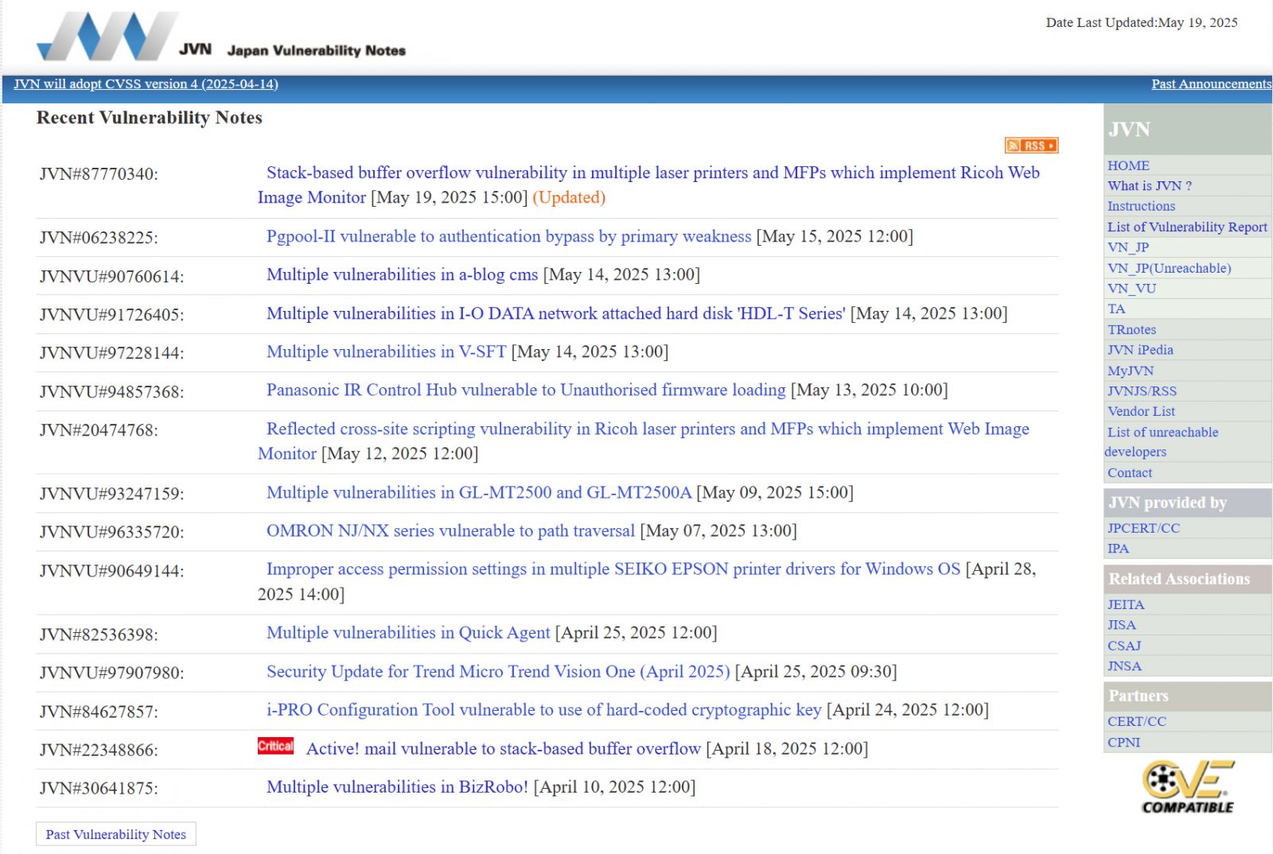This screenshot has width=1273, height=854.
Task: Open What is JVN ? page
Action: tap(1150, 185)
